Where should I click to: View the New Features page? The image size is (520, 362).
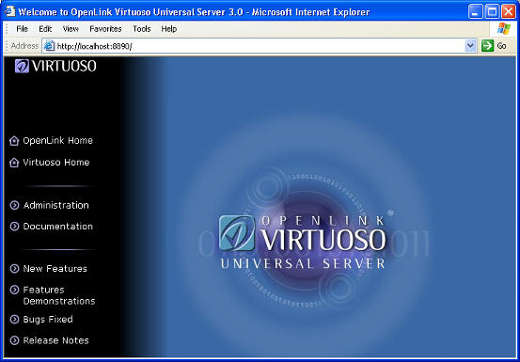coord(55,269)
